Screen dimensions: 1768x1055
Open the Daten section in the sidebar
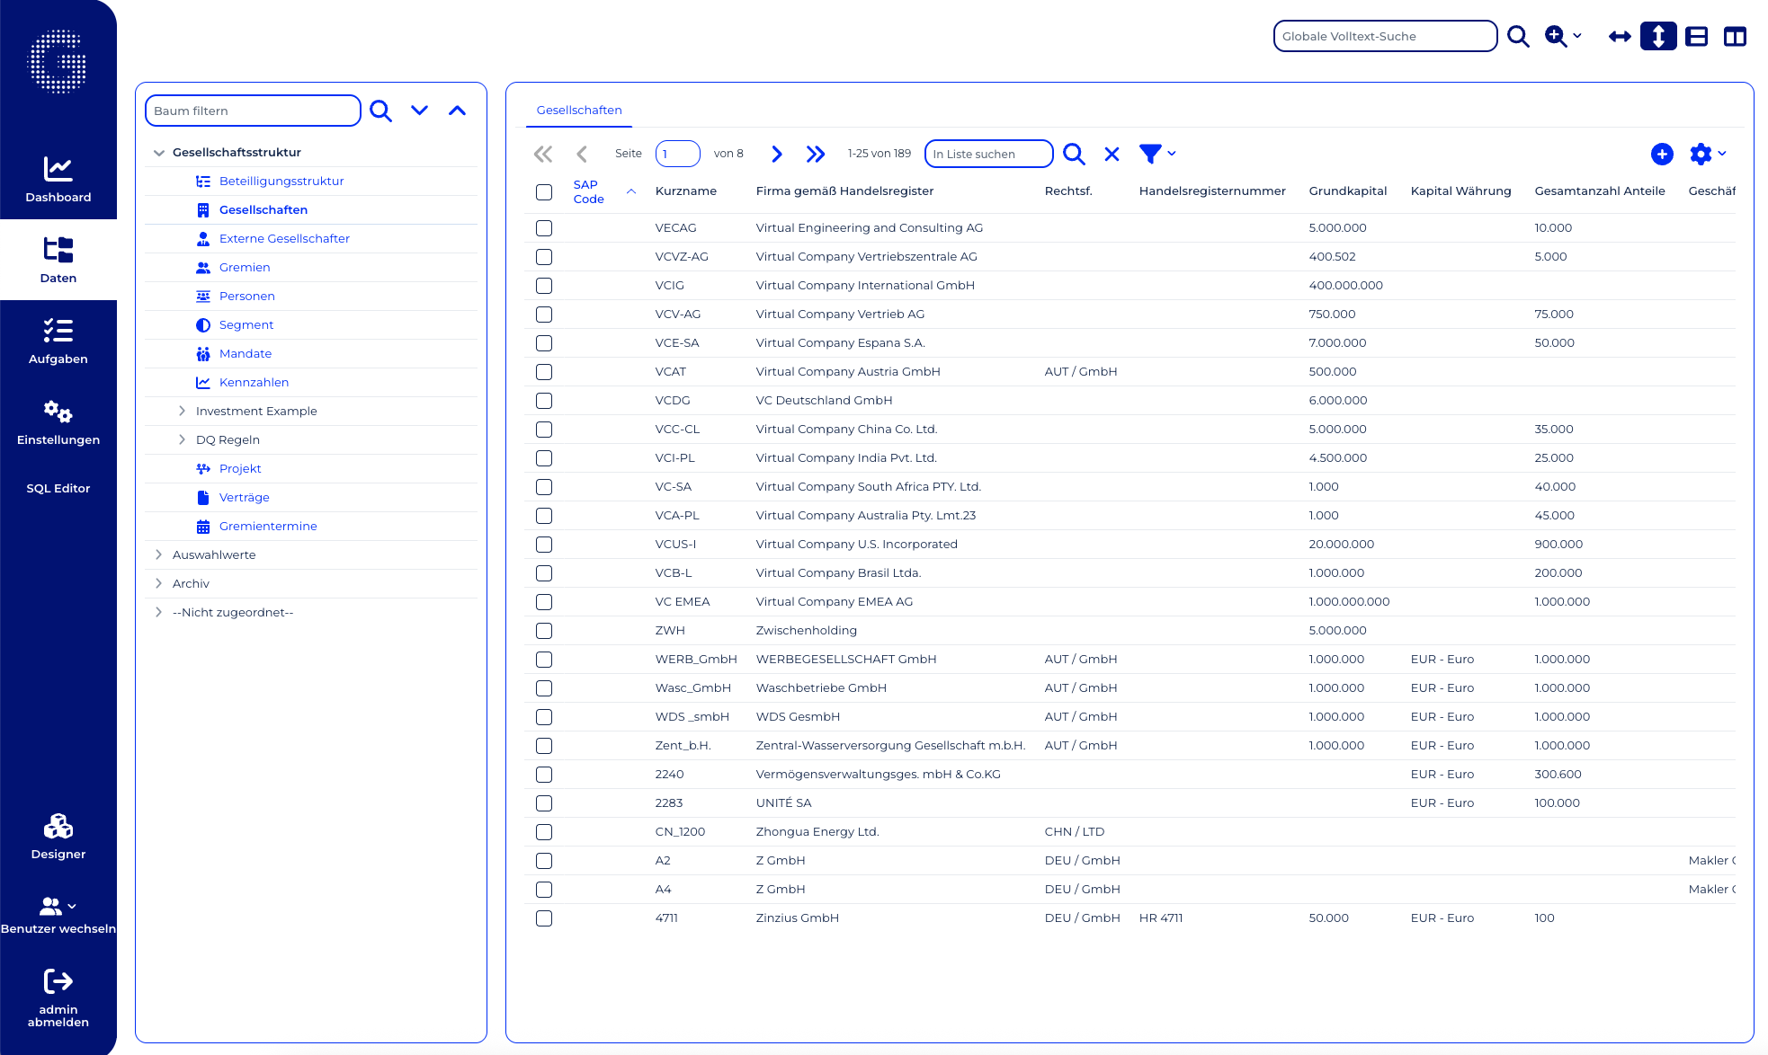tap(58, 259)
